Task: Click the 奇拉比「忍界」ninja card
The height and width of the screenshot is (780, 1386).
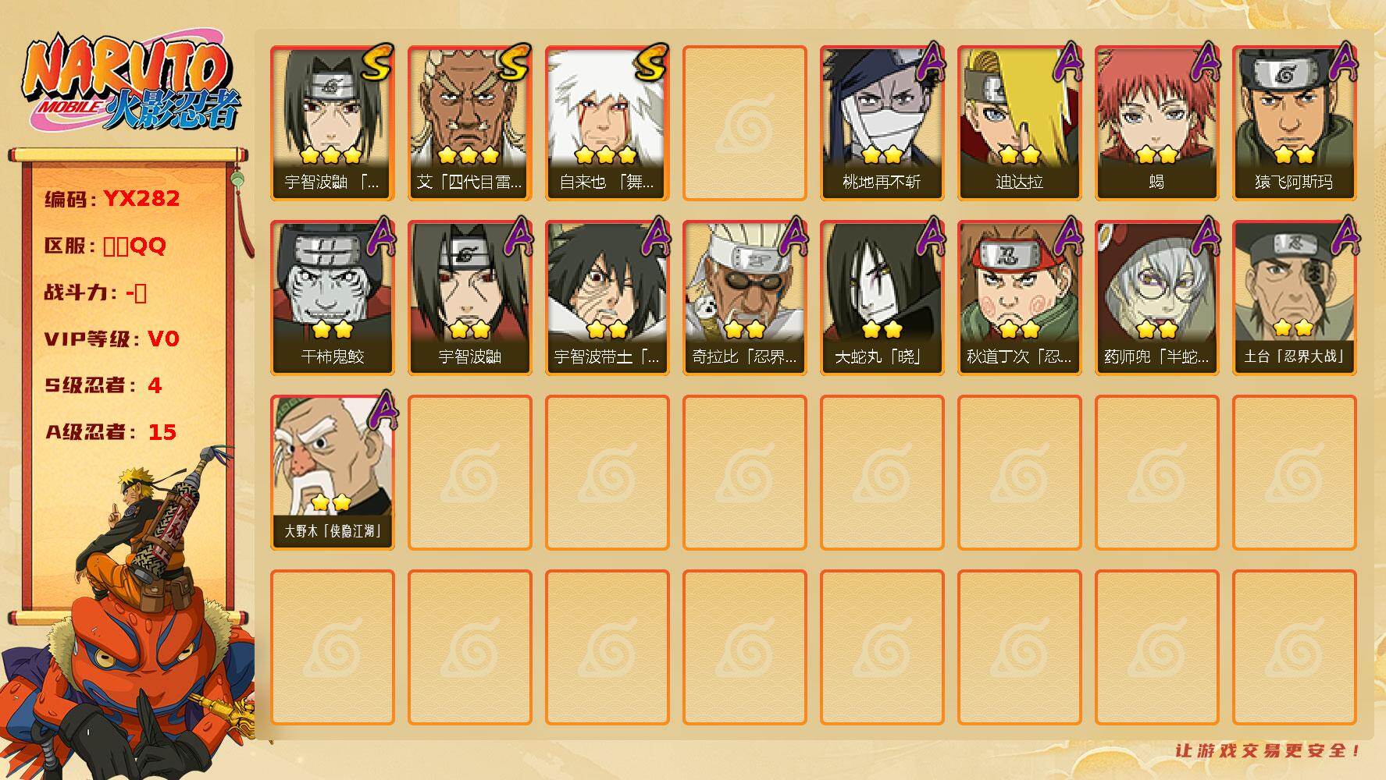Action: (x=744, y=297)
